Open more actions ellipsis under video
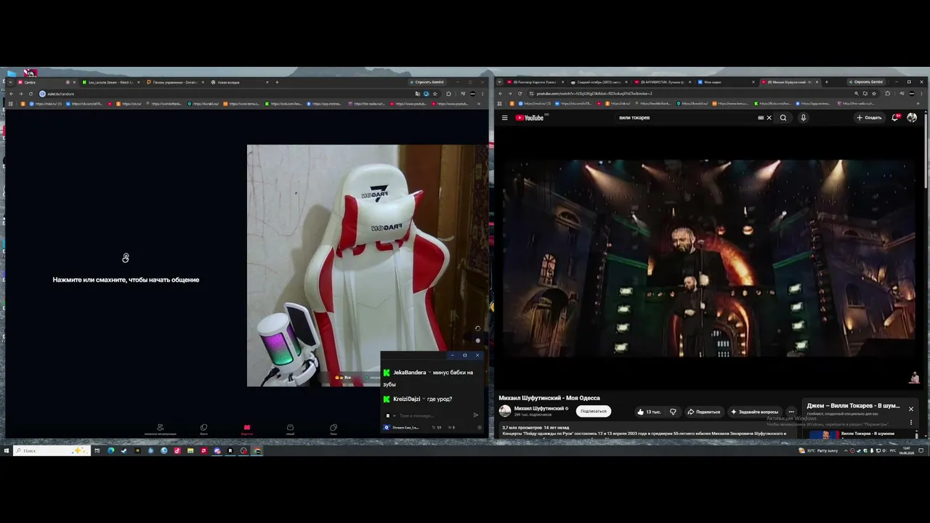Screen dimensions: 930x523 [791, 412]
